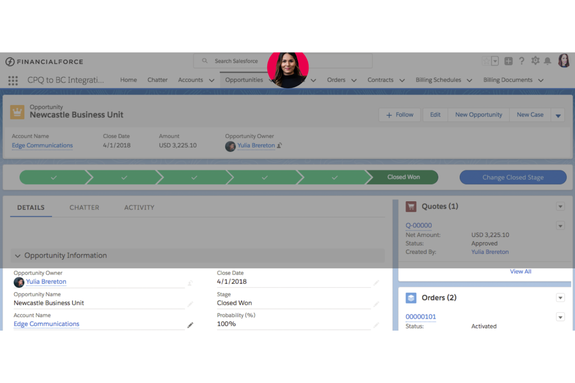This screenshot has height=383, width=575.
Task: Open order 00000101 link
Action: [421, 317]
